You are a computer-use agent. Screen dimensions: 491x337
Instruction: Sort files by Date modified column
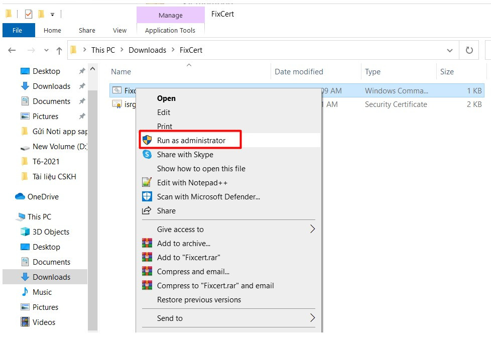pos(299,72)
